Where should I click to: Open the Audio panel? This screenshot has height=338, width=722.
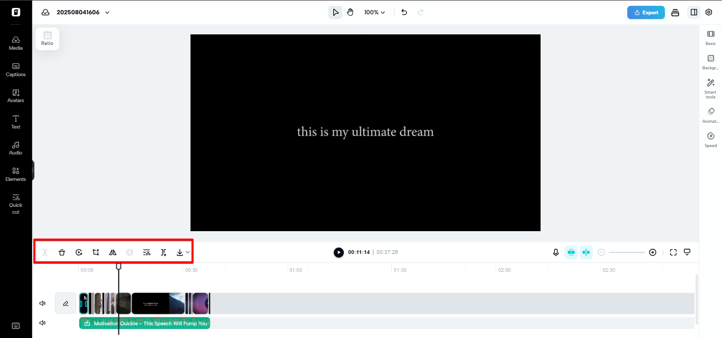point(16,148)
